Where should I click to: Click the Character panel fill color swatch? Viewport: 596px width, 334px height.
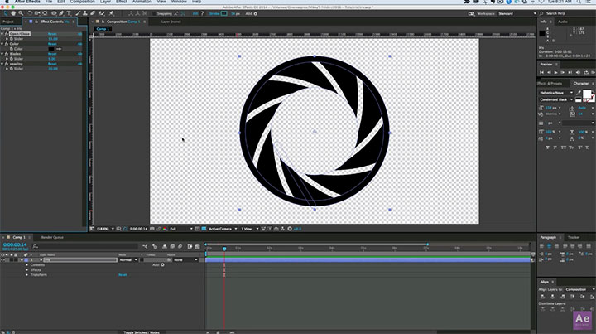pyautogui.click(x=587, y=94)
